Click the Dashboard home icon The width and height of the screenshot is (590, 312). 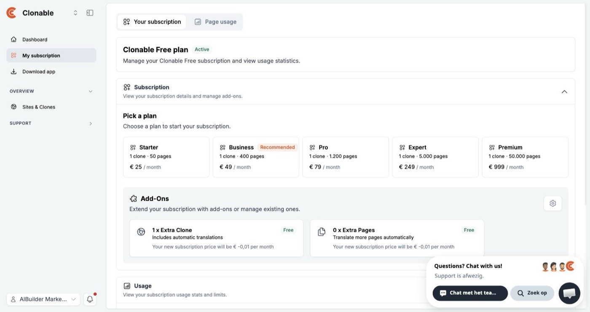point(13,39)
